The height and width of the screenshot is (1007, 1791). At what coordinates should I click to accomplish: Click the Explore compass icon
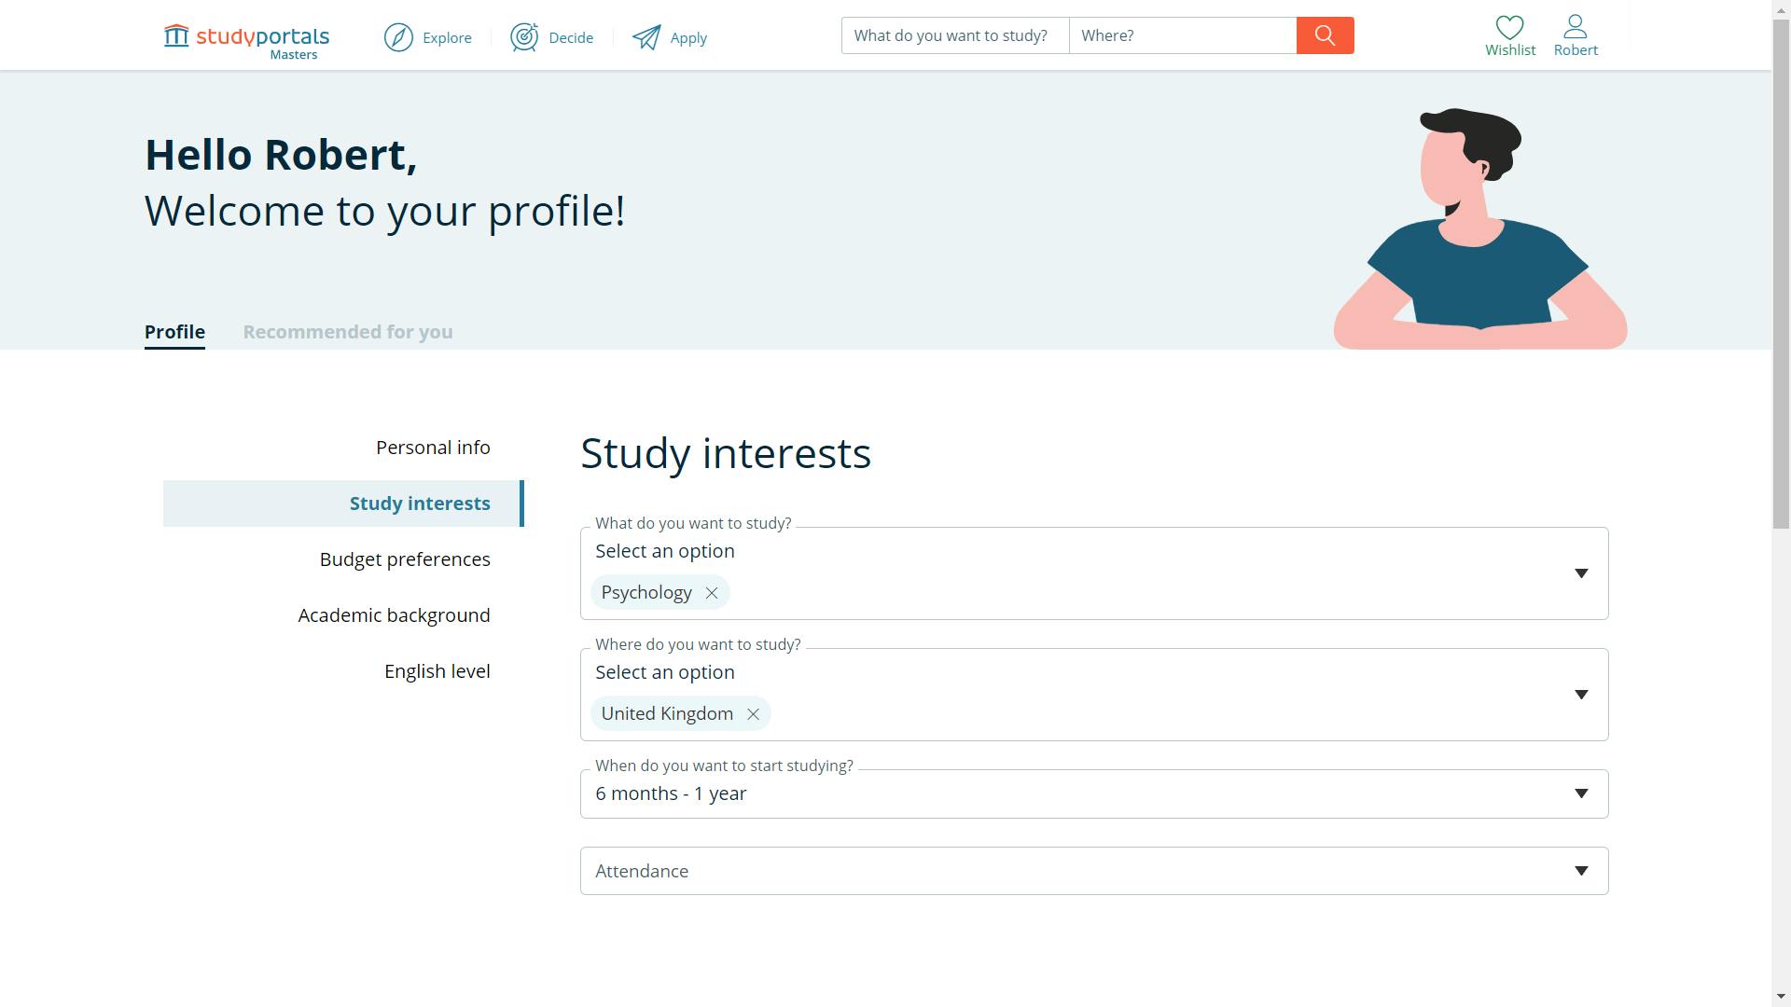398,37
